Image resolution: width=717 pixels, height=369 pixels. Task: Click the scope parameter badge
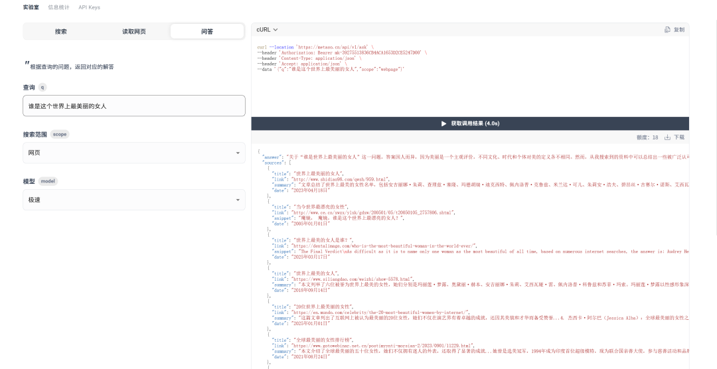pyautogui.click(x=60, y=135)
